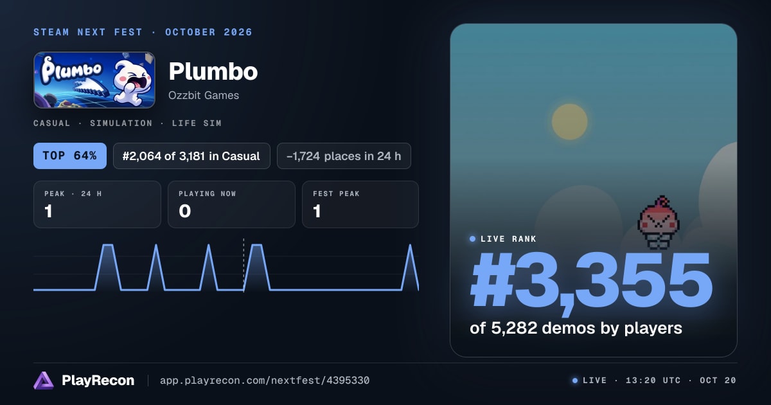The image size is (771, 405).
Task: Click the 'of 5,282 demos by players' text
Action: 576,328
